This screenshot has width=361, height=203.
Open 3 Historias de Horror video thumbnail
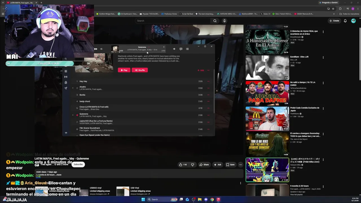tap(267, 42)
